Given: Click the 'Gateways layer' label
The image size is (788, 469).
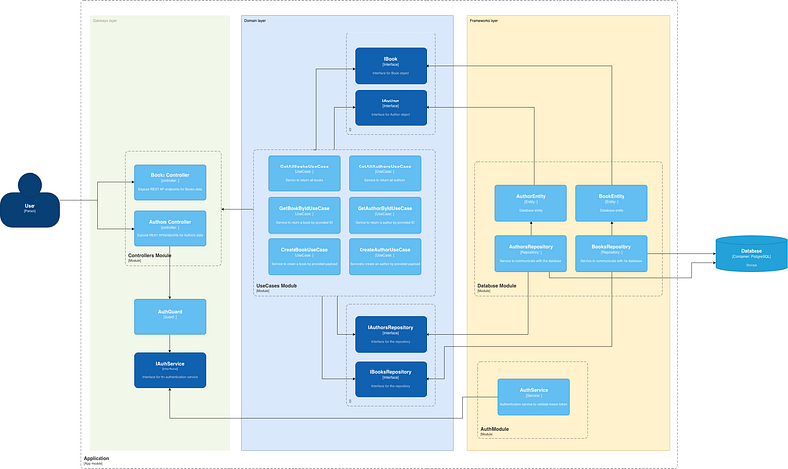Looking at the screenshot, I should (104, 21).
